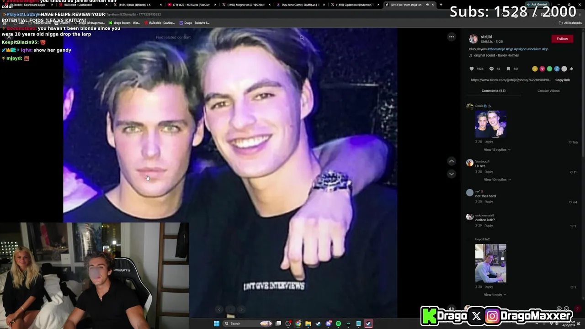Viewport: 585px width, 329px height.
Task: Open Windows Start menu
Action: 217,324
